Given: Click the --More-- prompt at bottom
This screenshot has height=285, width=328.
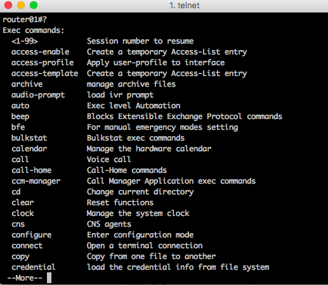Looking at the screenshot, I should coord(25,278).
